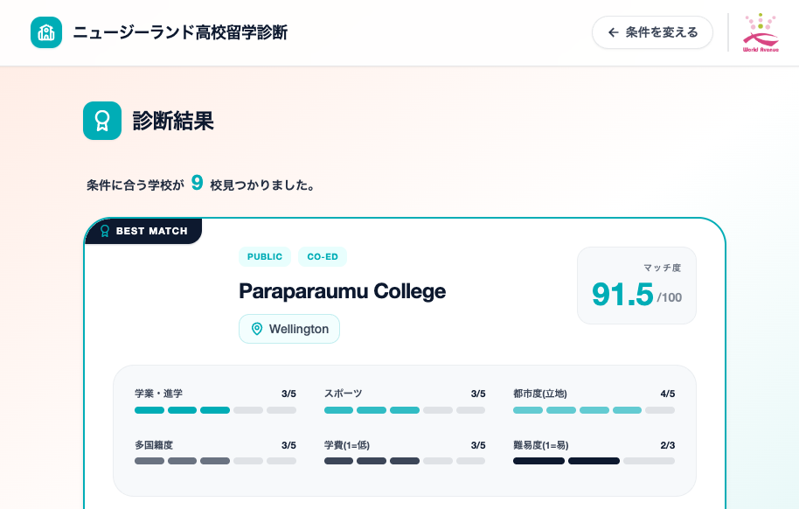Click the award ribbon icon inside the BEST MATCH banner
This screenshot has height=509, width=799.
point(105,230)
